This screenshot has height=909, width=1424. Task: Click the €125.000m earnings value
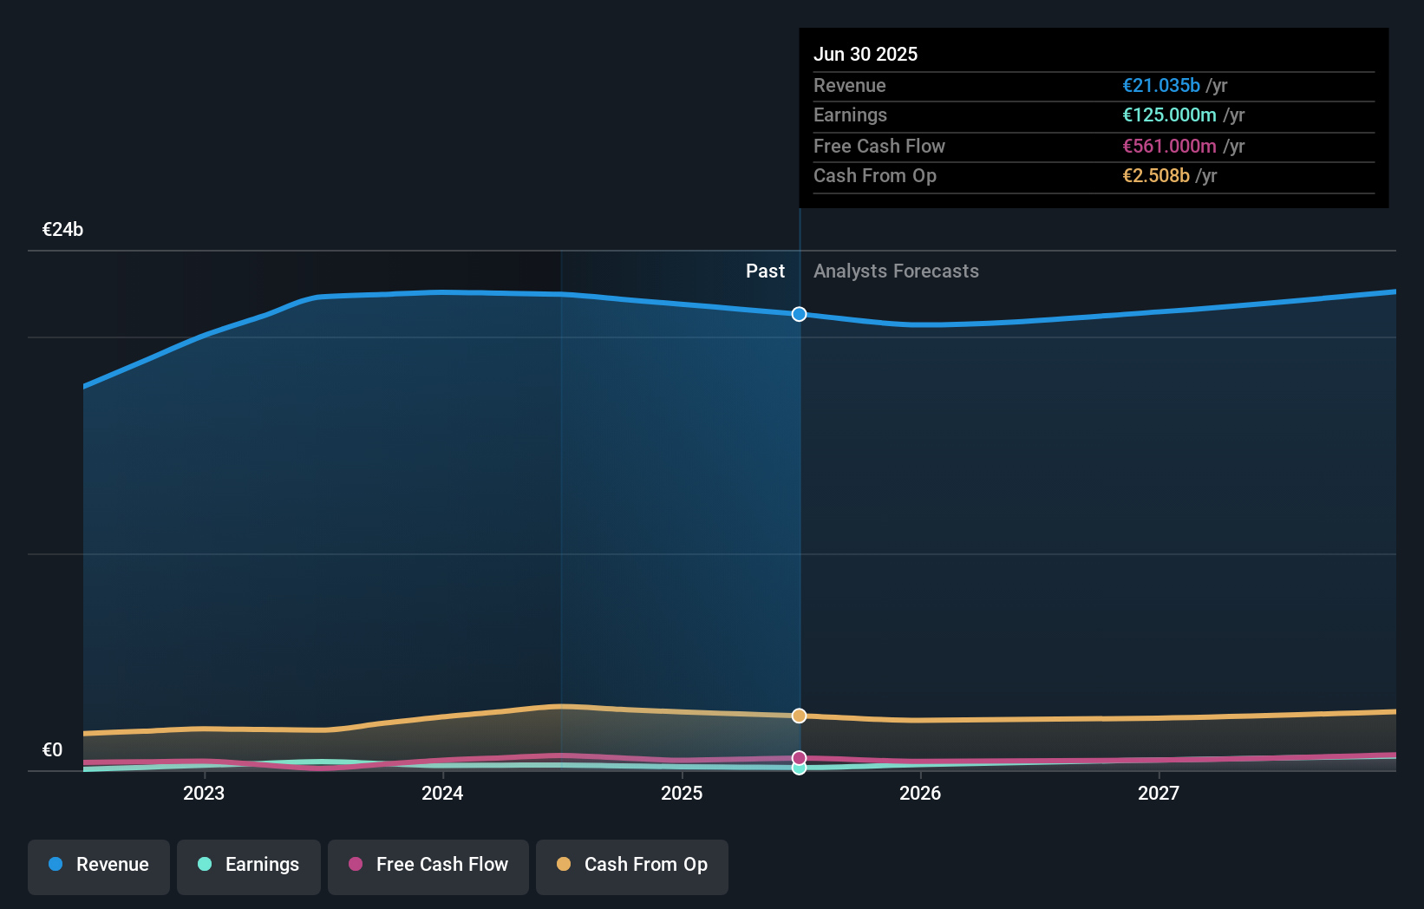1169,115
